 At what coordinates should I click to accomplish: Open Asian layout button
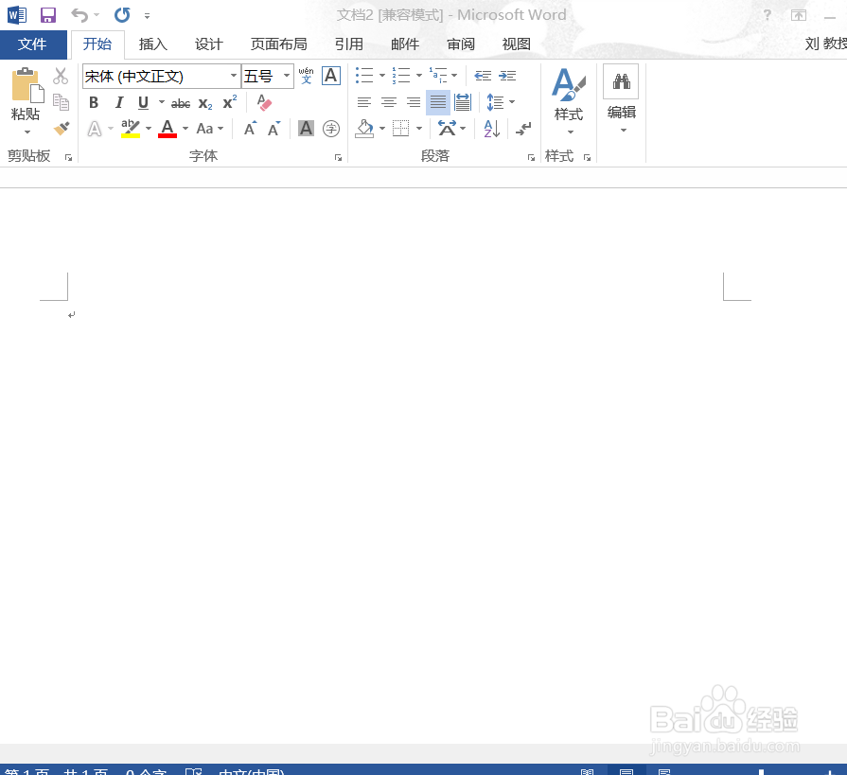(x=447, y=129)
